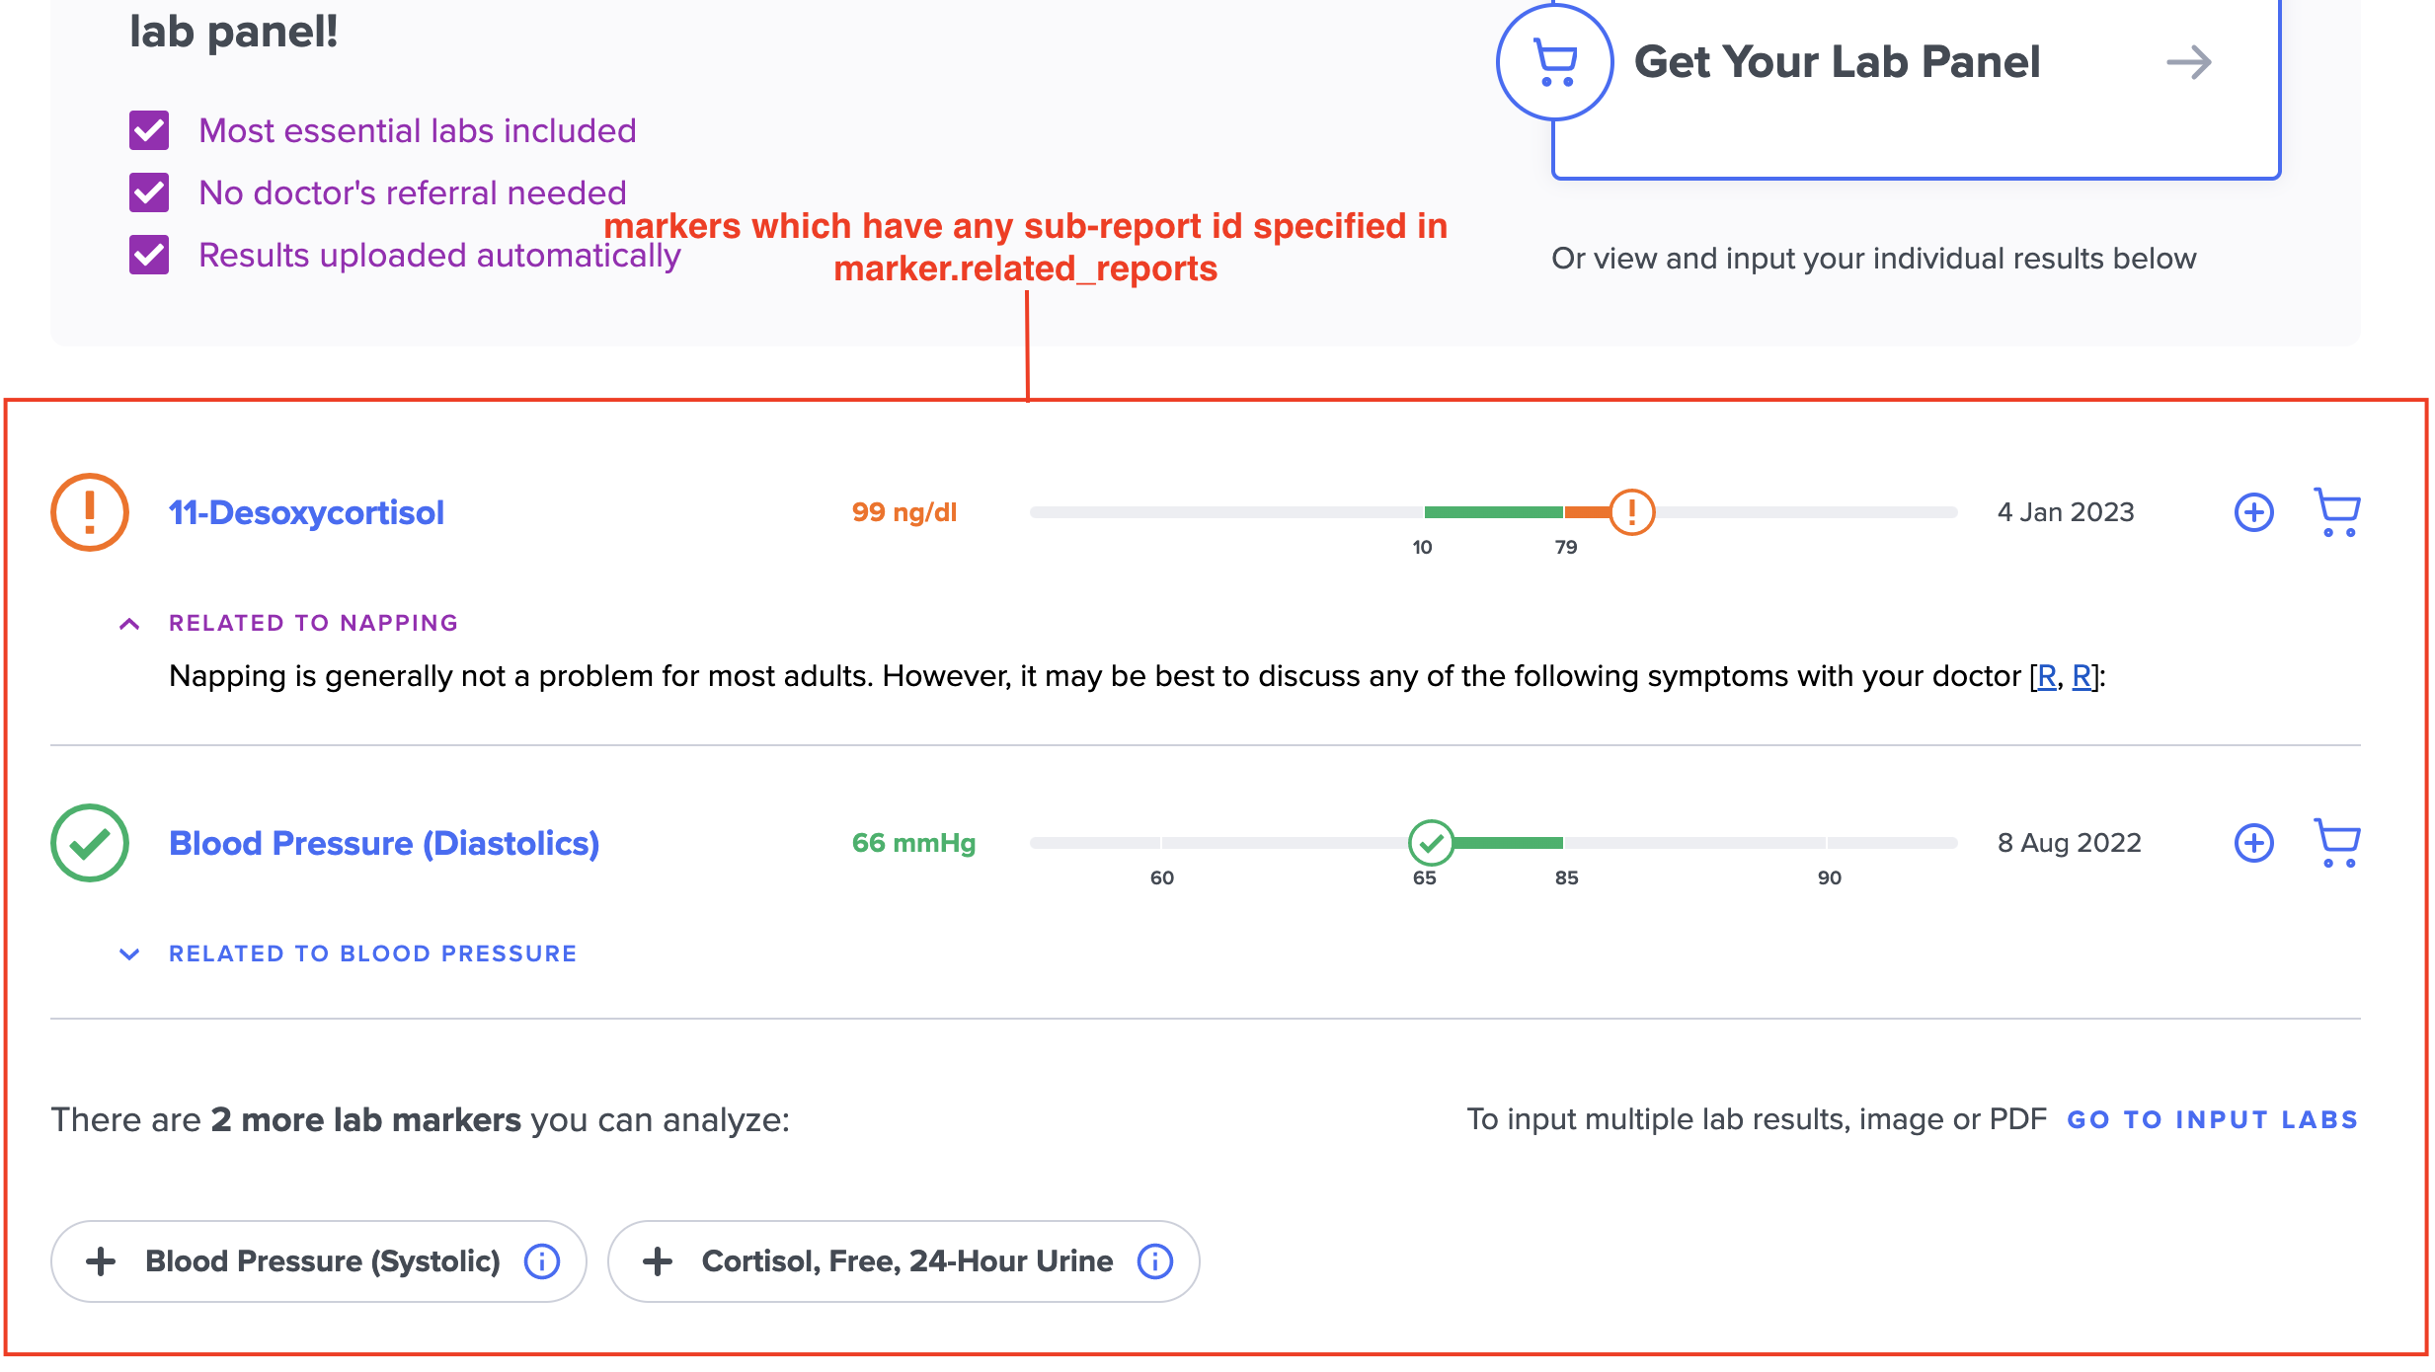Image resolution: width=2435 pixels, height=1372 pixels.
Task: Toggle the No doctor's referral needed checkbox
Action: [149, 192]
